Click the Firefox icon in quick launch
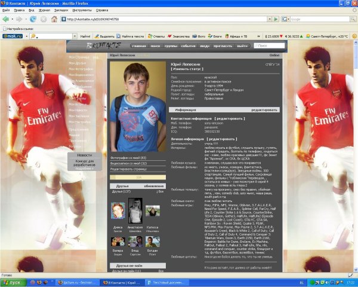Screen dimensions: 358x287 39,282
